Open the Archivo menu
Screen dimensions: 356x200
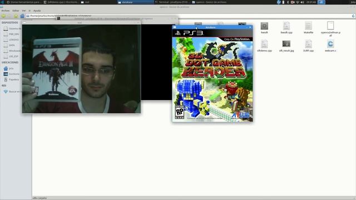click(x=6, y=11)
